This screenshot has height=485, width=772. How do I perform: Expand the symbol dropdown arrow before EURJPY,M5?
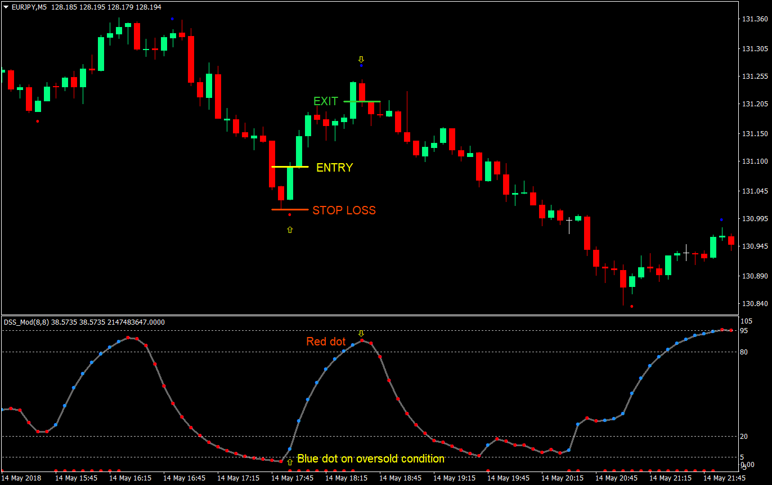(x=6, y=7)
